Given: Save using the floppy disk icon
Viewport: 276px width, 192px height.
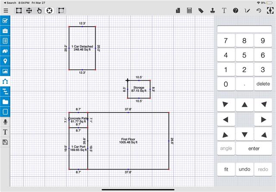Looking at the screenshot, I should 5,142.
